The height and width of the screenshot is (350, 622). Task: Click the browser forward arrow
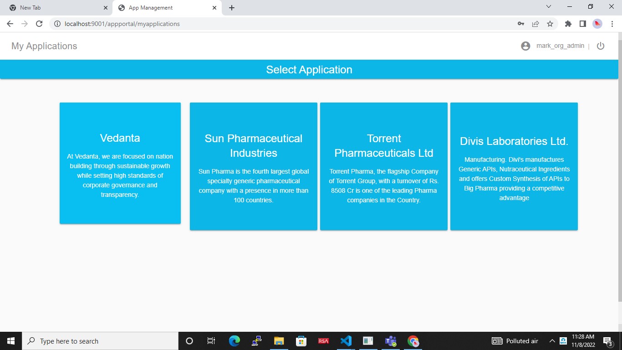(x=25, y=24)
